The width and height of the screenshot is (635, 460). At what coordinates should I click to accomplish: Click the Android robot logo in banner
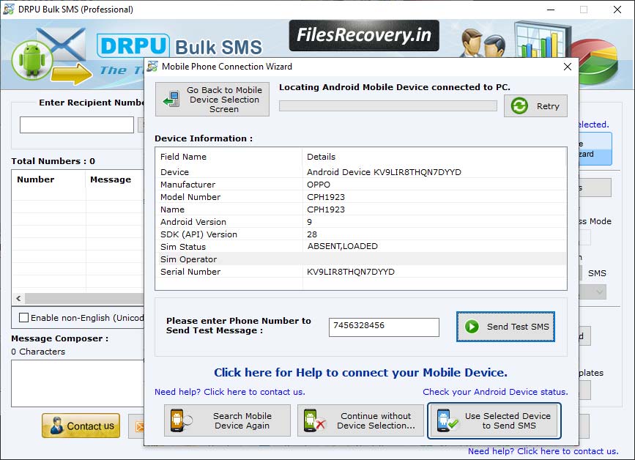32,60
